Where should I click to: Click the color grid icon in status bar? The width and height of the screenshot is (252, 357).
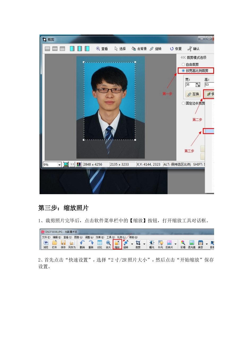pyautogui.click(x=79, y=164)
